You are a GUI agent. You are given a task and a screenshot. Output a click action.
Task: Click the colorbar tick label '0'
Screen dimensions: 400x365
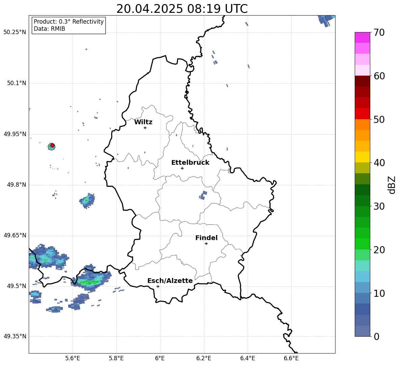(376, 336)
